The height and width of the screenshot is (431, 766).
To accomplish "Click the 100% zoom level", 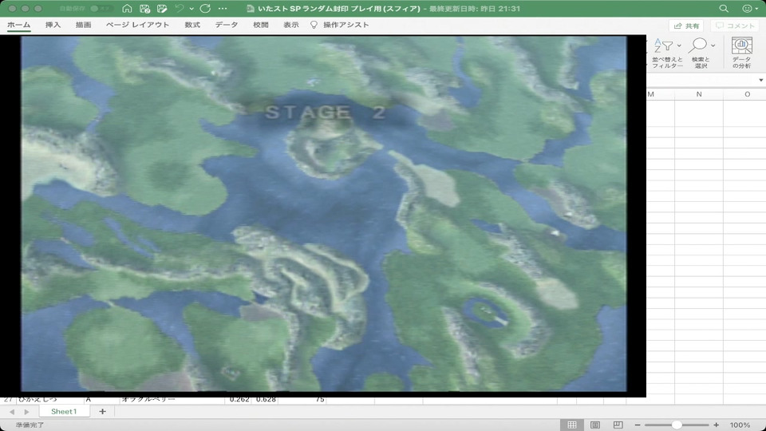I will point(740,425).
